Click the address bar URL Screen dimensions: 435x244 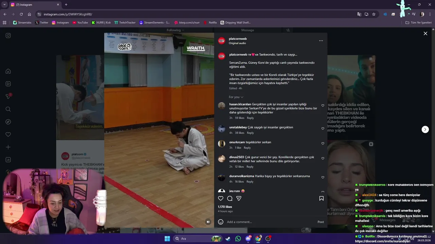[x=68, y=14]
